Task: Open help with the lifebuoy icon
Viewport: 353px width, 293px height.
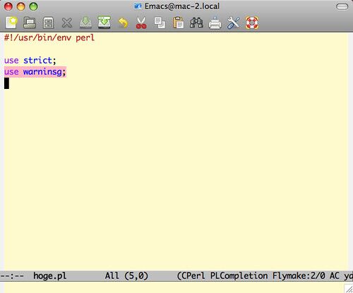Action: [252, 23]
